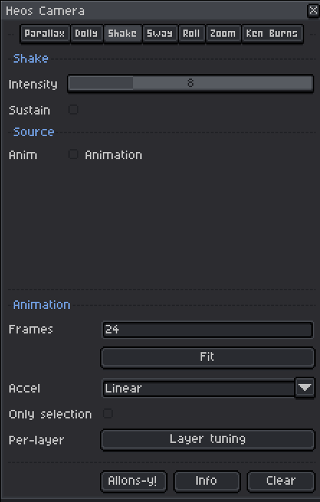This screenshot has width=320, height=502.
Task: Click the Allons-y! button
Action: coord(134,481)
